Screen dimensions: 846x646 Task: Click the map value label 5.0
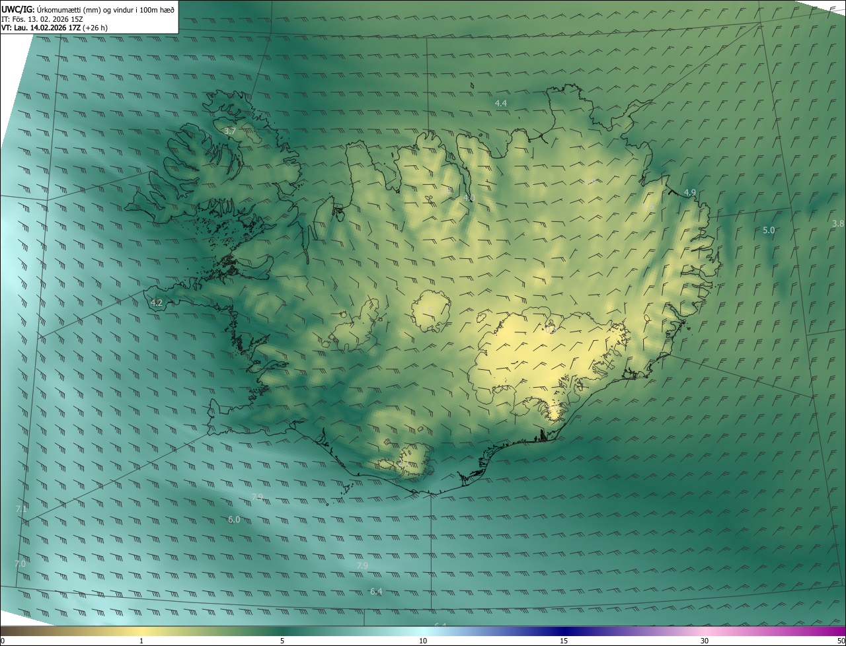click(x=769, y=230)
